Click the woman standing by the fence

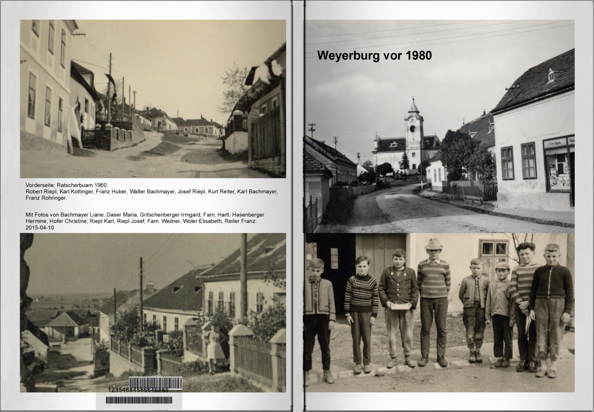[215, 348]
